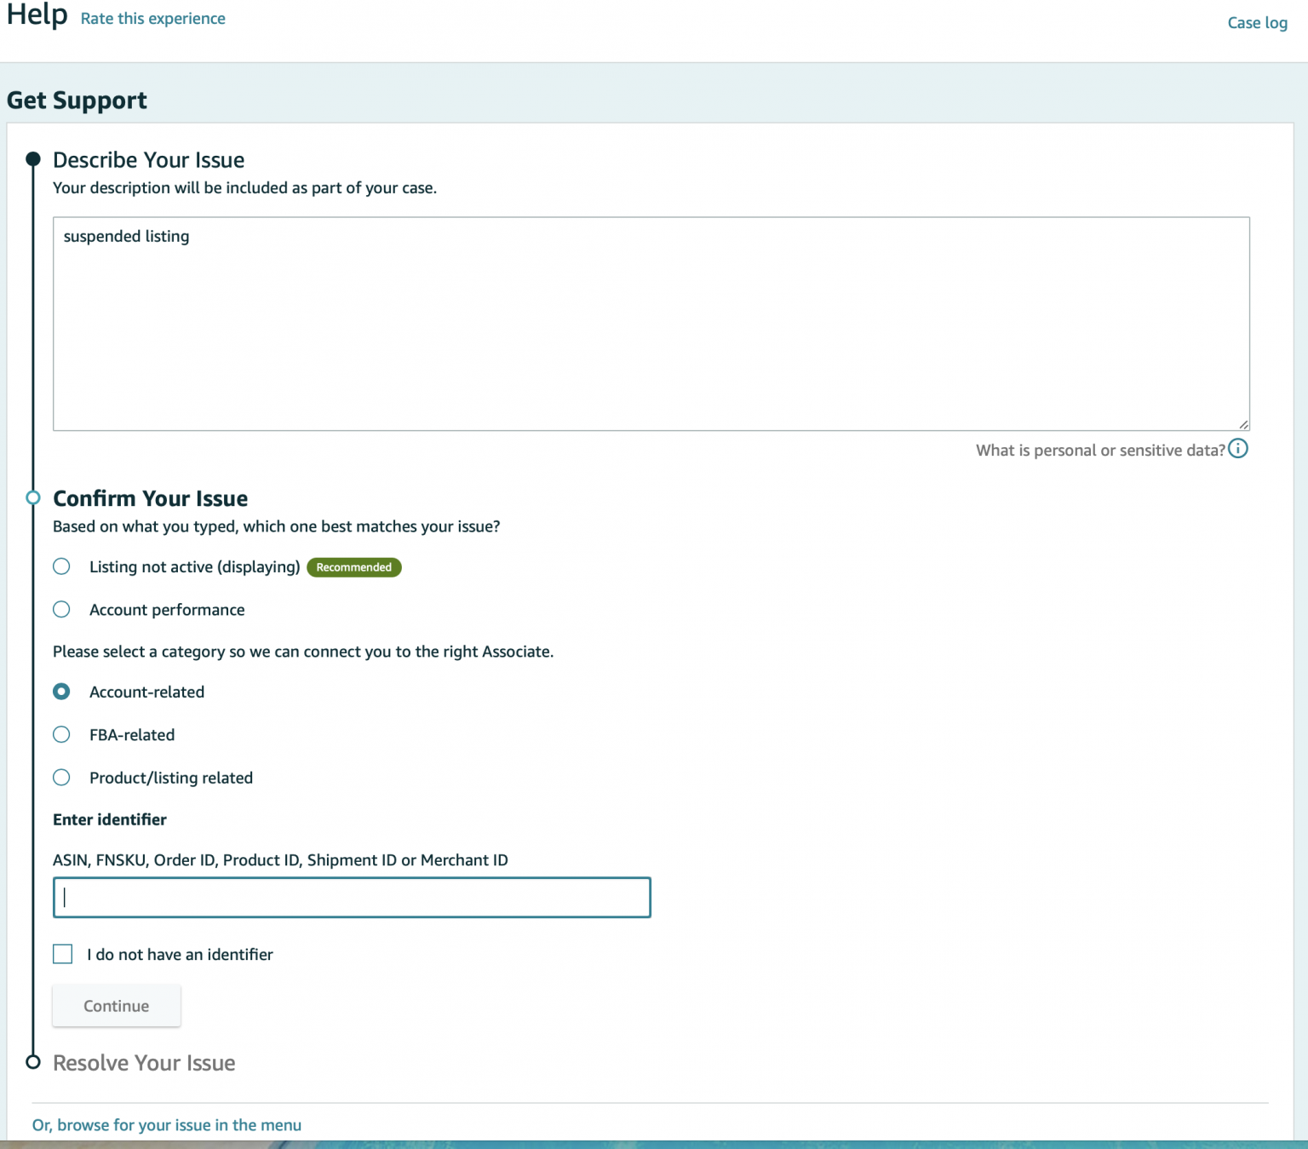
Task: Click the identifier input field
Action: [x=351, y=897]
